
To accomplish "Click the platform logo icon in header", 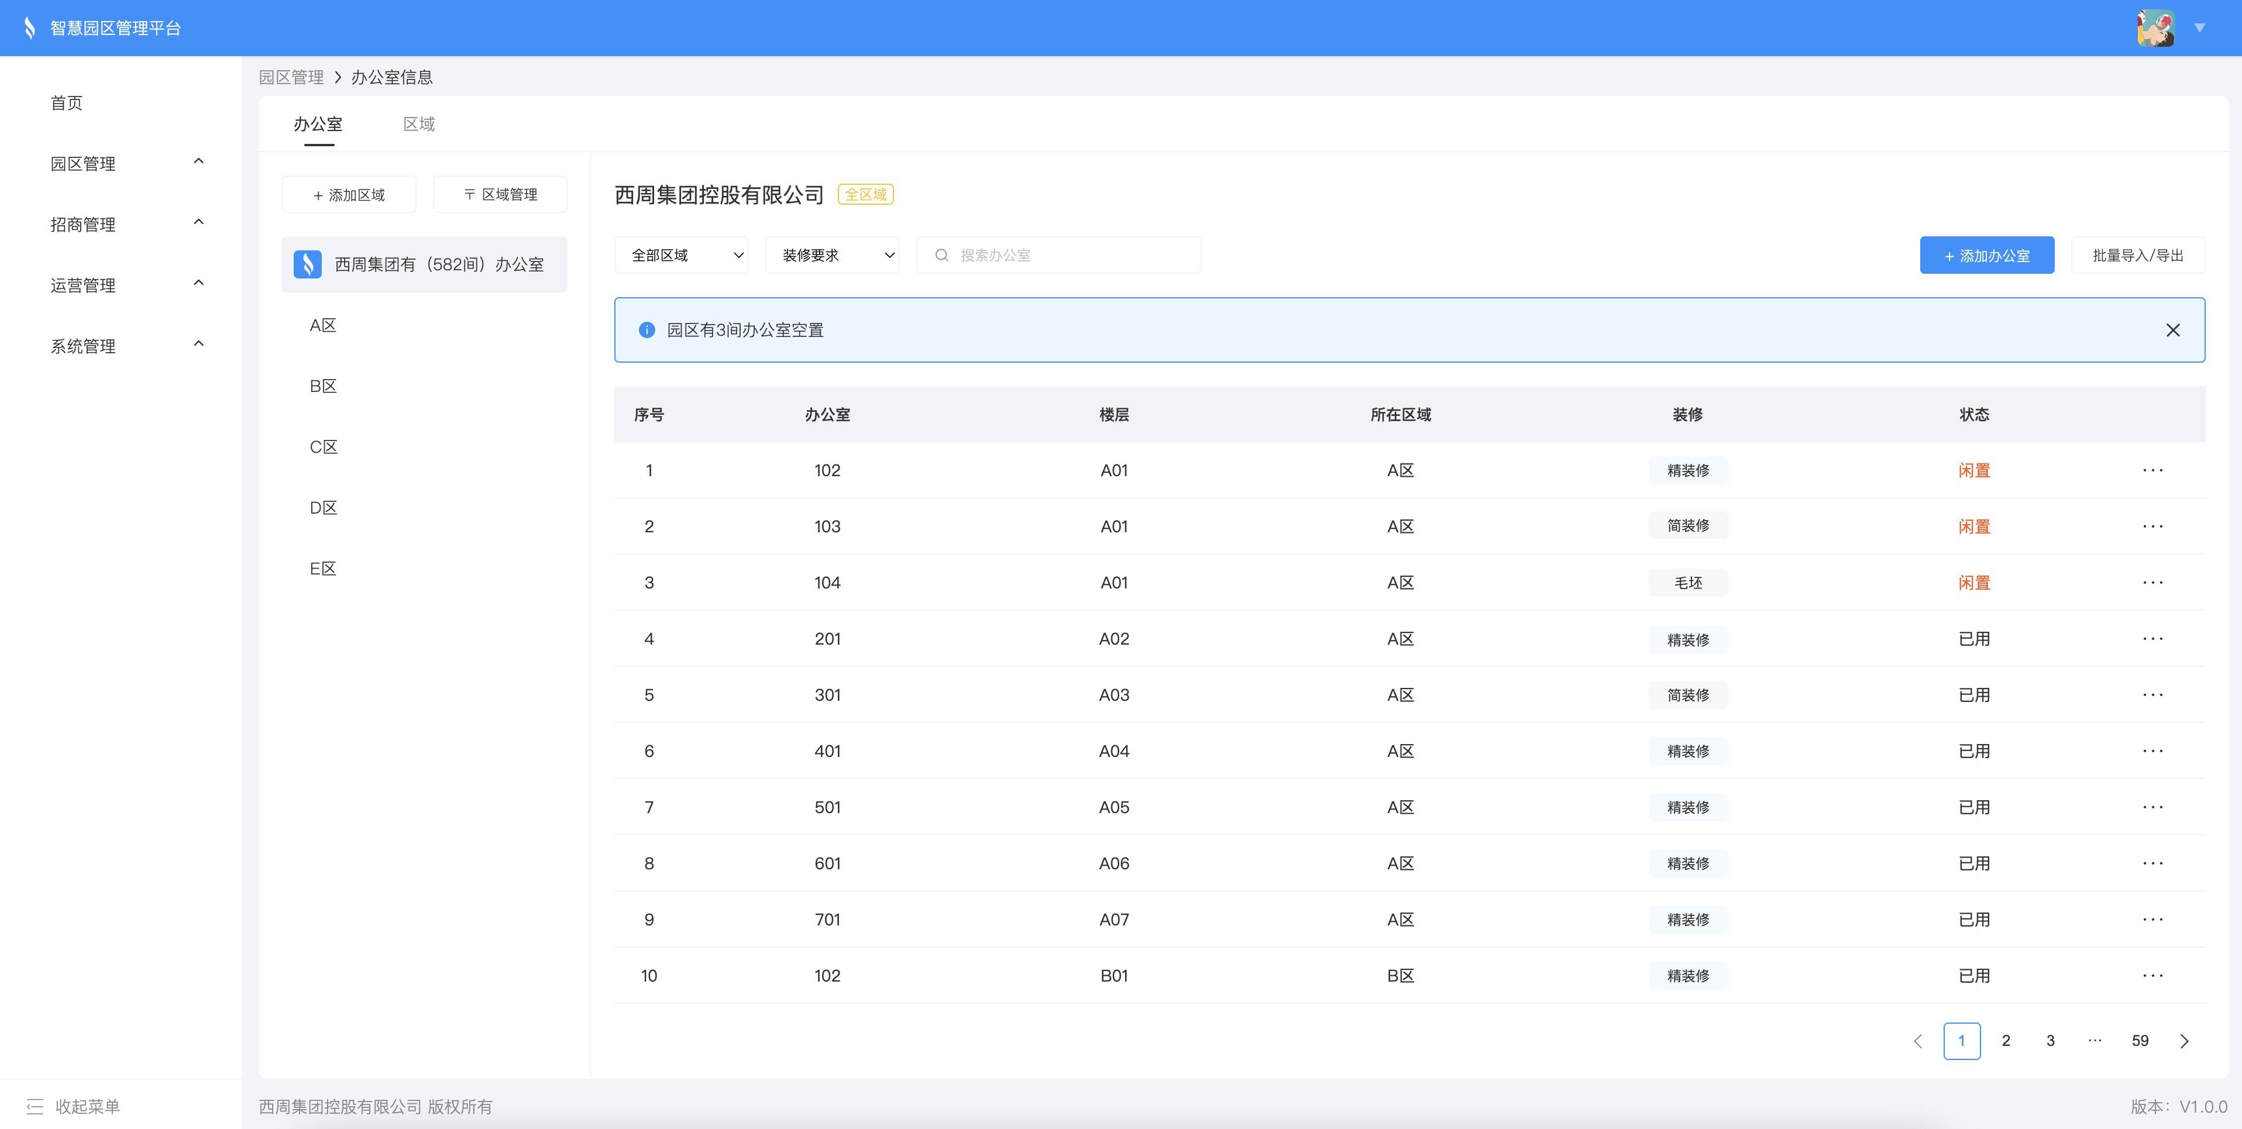I will pyautogui.click(x=30, y=28).
